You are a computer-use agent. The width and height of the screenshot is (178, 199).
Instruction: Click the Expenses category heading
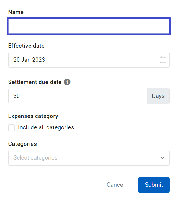(33, 116)
